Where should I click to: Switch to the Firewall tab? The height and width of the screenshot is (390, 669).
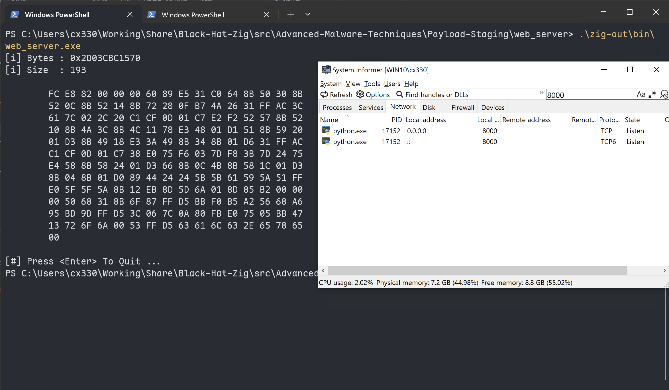pyautogui.click(x=463, y=108)
